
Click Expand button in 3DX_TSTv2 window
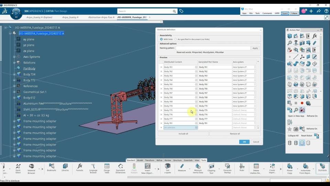click(x=285, y=13)
